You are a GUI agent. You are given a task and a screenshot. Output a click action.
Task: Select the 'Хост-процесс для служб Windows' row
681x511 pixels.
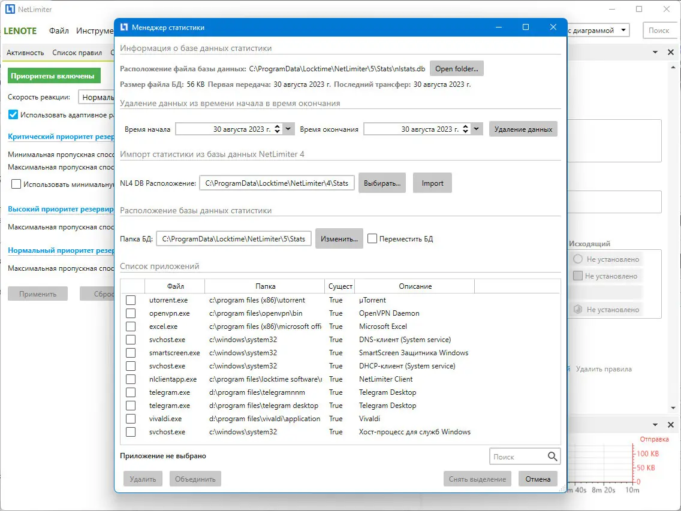pyautogui.click(x=340, y=431)
